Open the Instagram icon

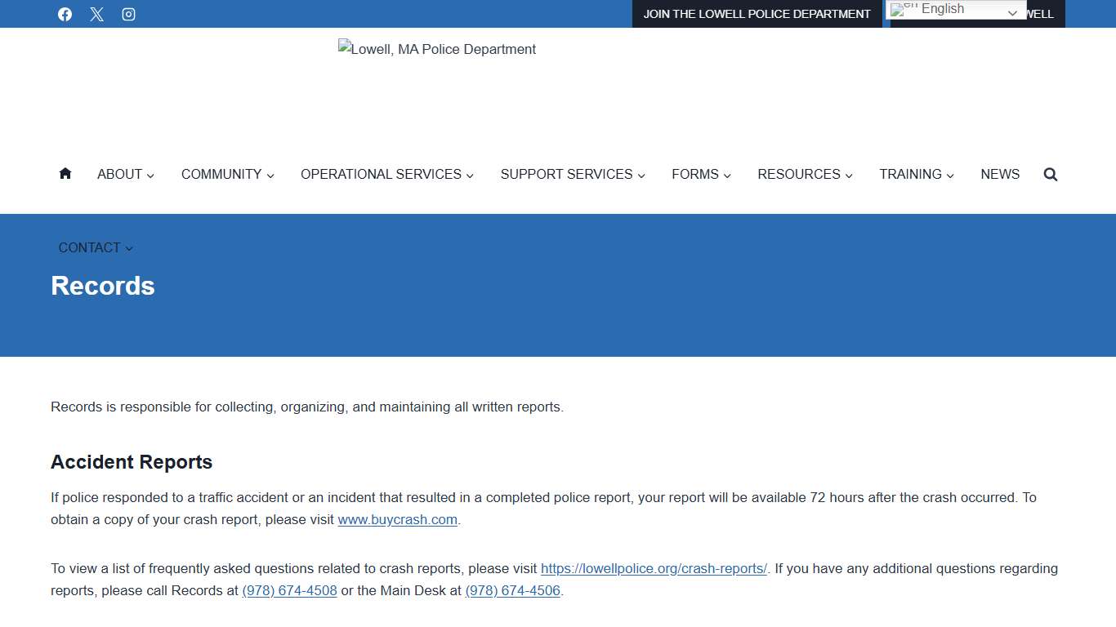[x=128, y=14]
